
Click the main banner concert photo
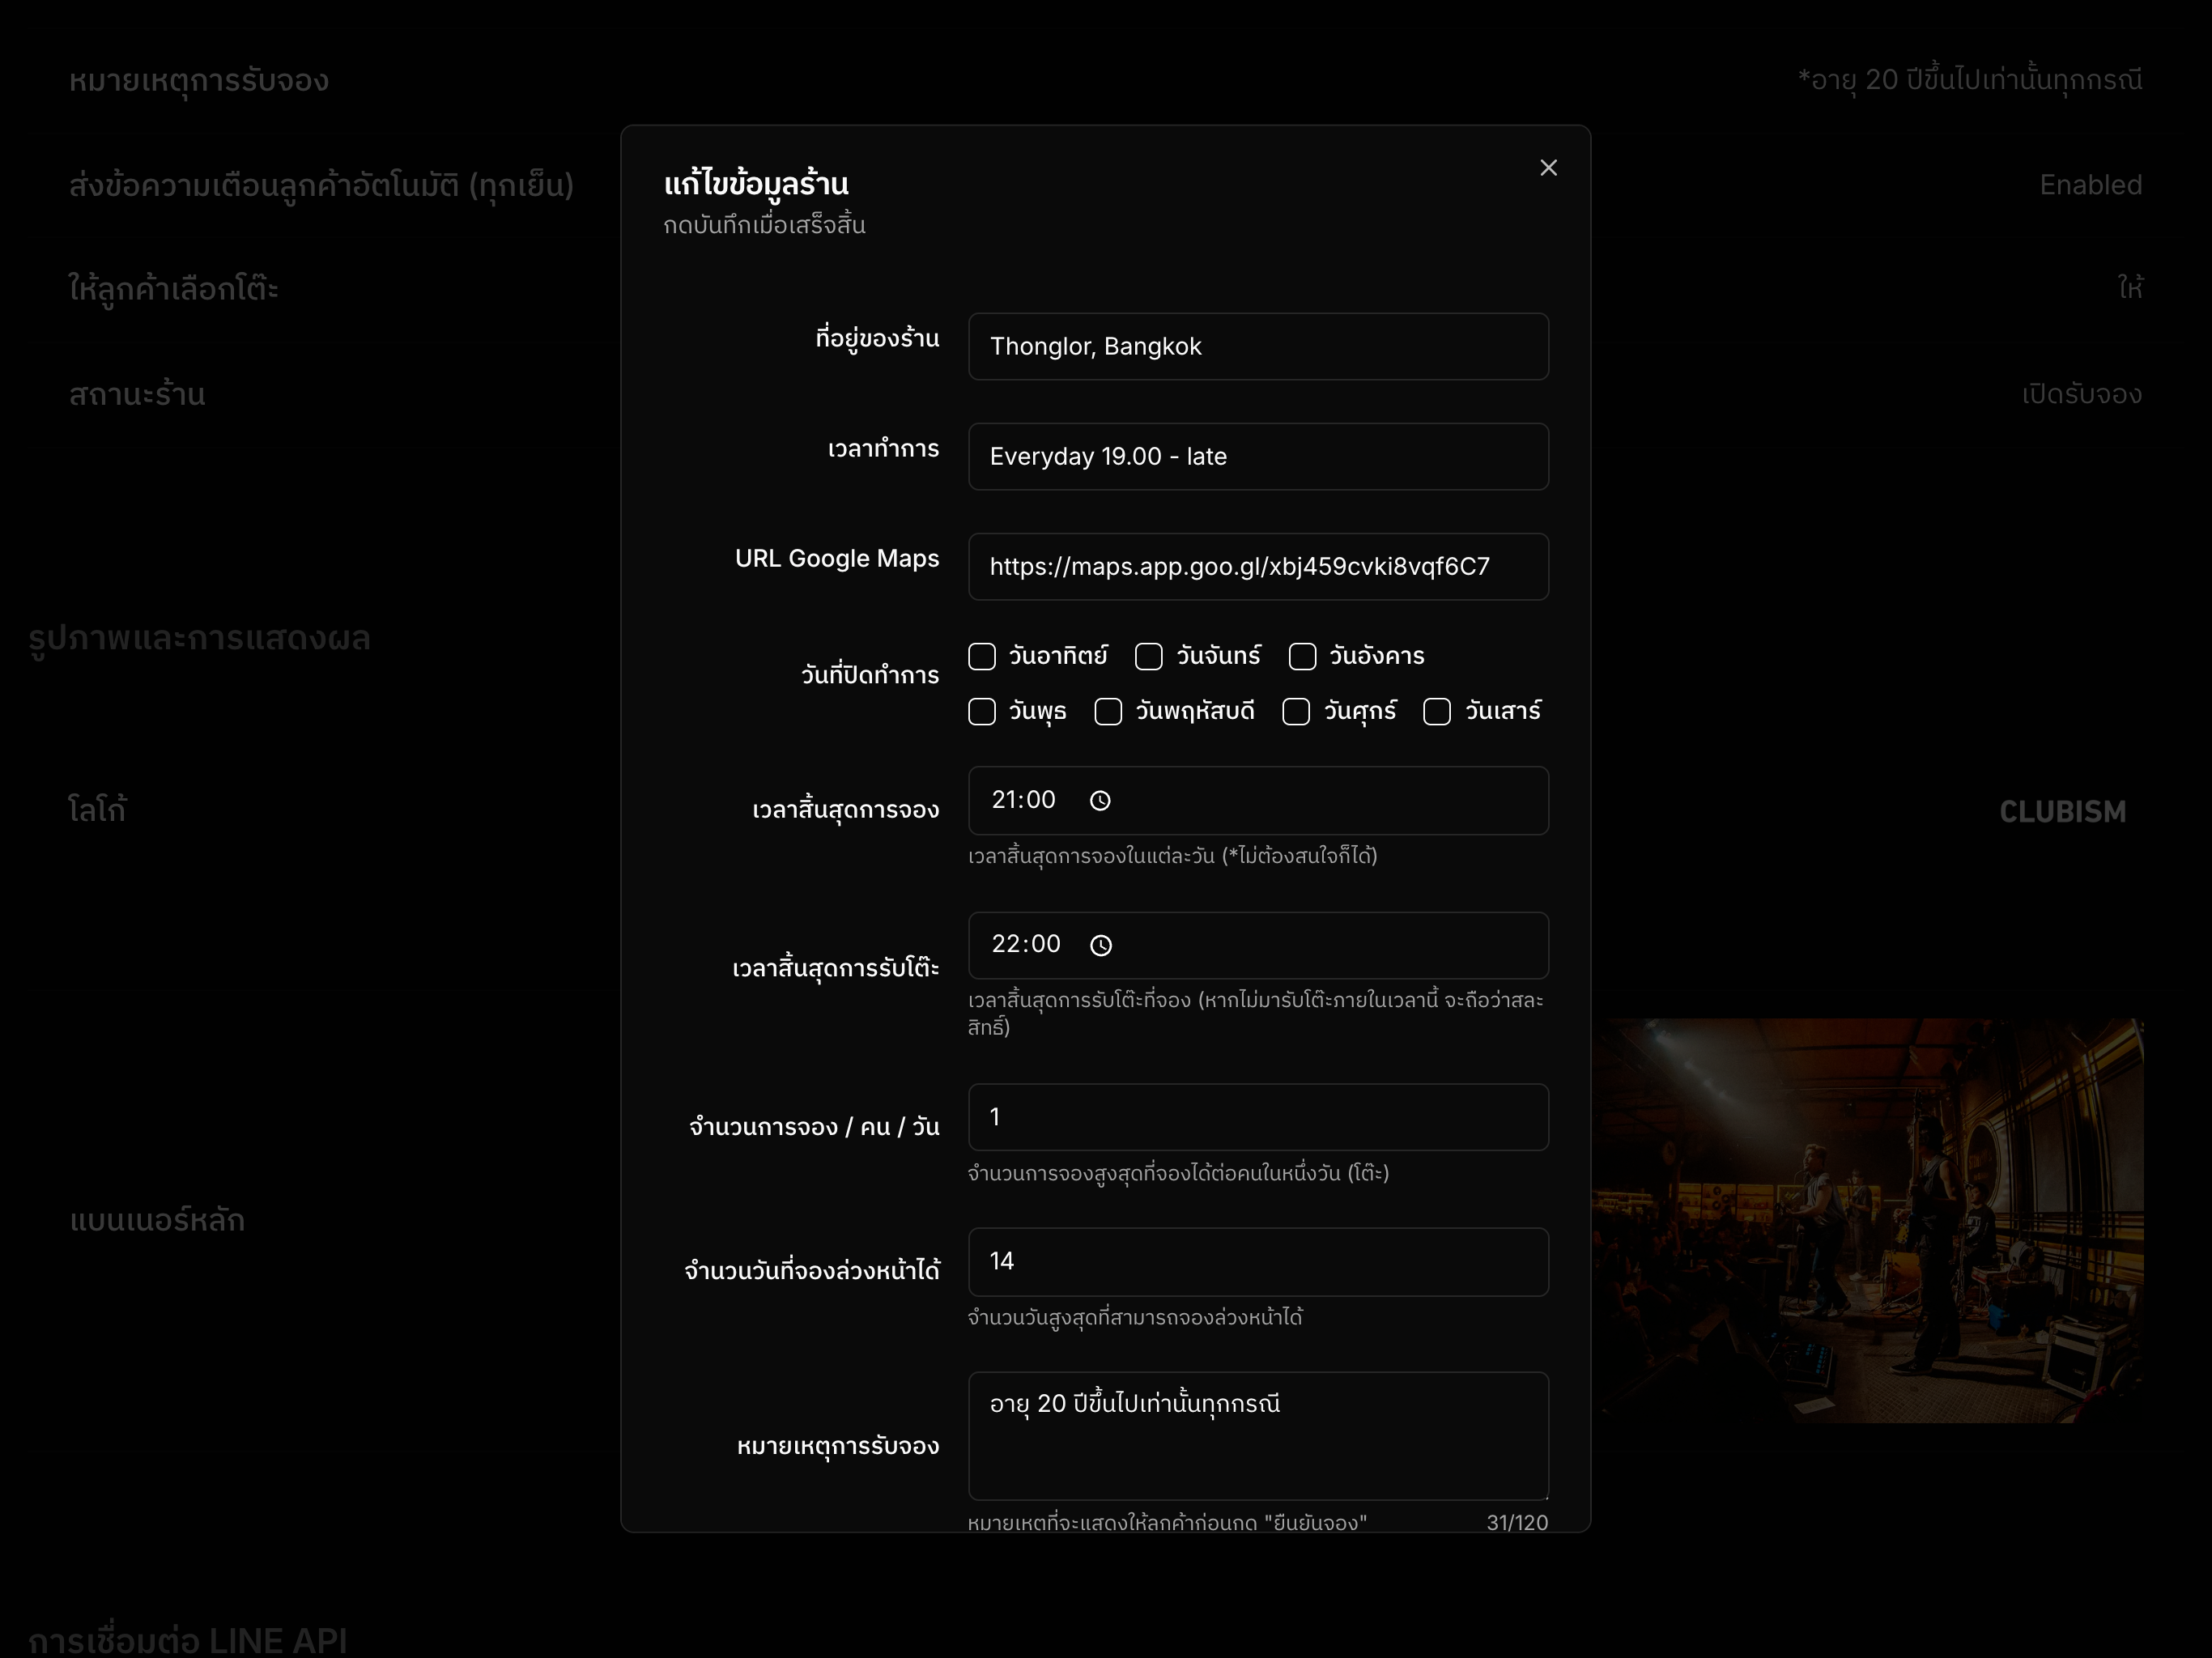[x=1867, y=1220]
